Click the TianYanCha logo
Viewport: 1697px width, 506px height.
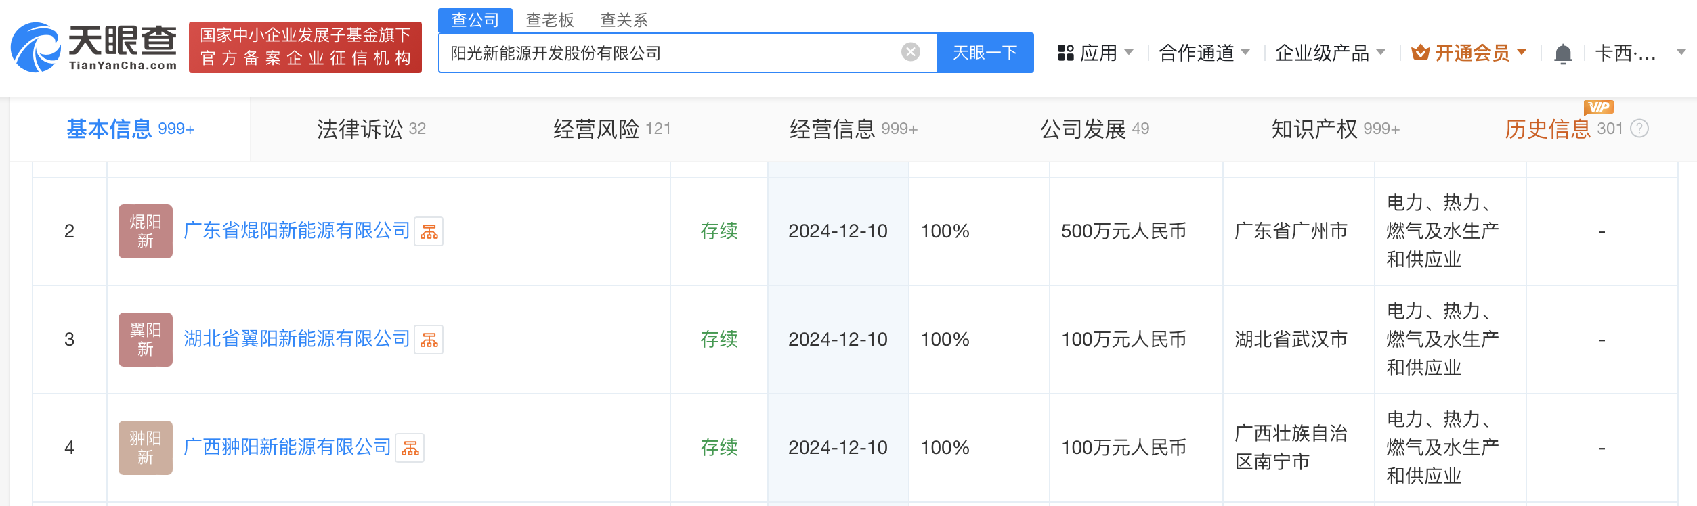click(94, 47)
